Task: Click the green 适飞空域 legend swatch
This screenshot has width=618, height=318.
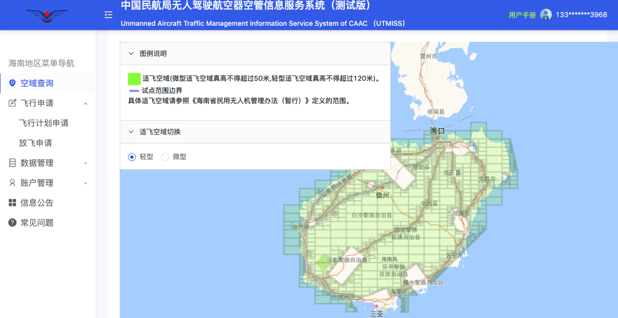Action: click(134, 78)
